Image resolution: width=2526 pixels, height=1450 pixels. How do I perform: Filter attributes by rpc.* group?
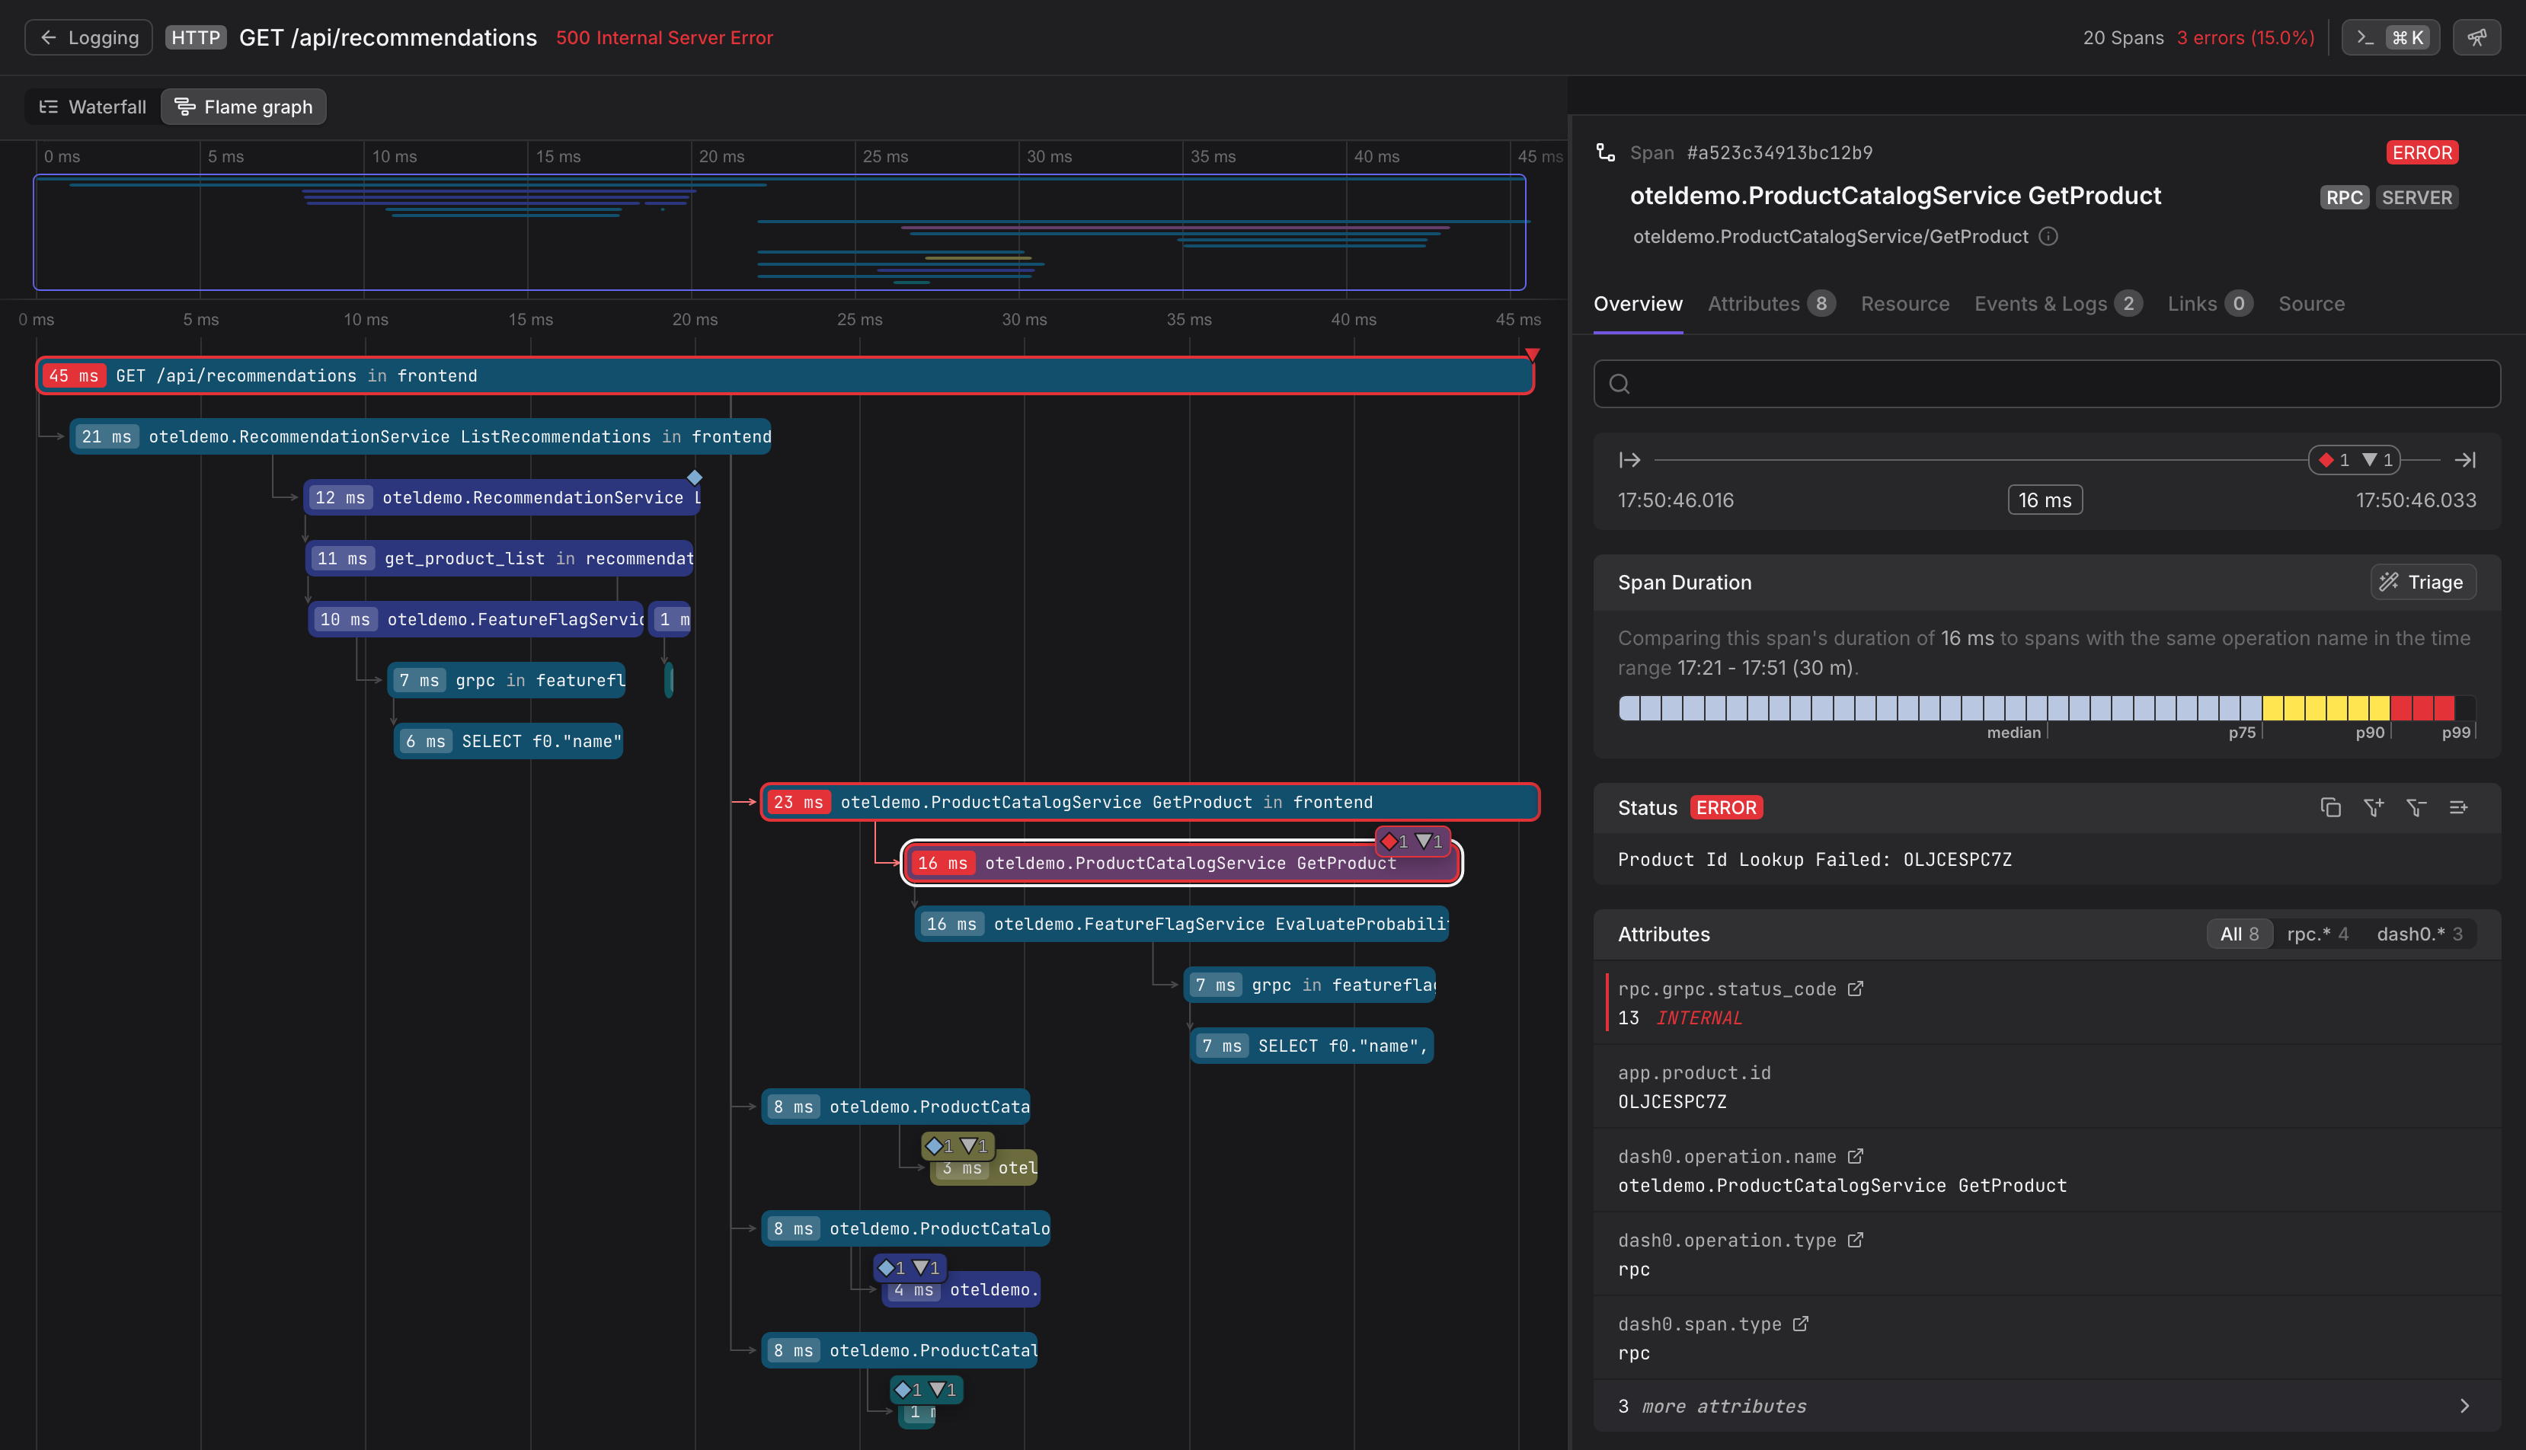2317,934
